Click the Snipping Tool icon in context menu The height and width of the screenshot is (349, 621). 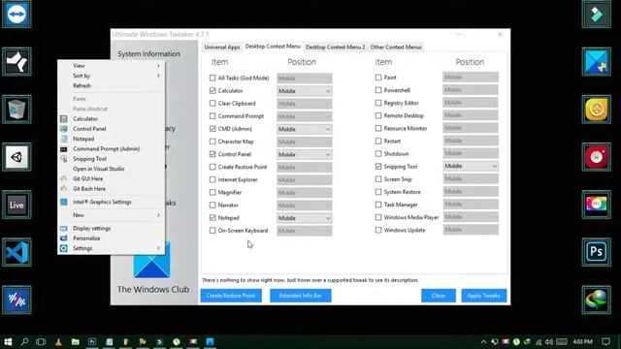coord(64,159)
